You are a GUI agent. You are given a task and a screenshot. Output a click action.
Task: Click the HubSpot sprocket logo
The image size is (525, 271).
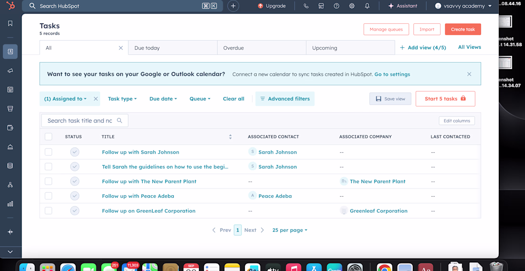coord(10,6)
